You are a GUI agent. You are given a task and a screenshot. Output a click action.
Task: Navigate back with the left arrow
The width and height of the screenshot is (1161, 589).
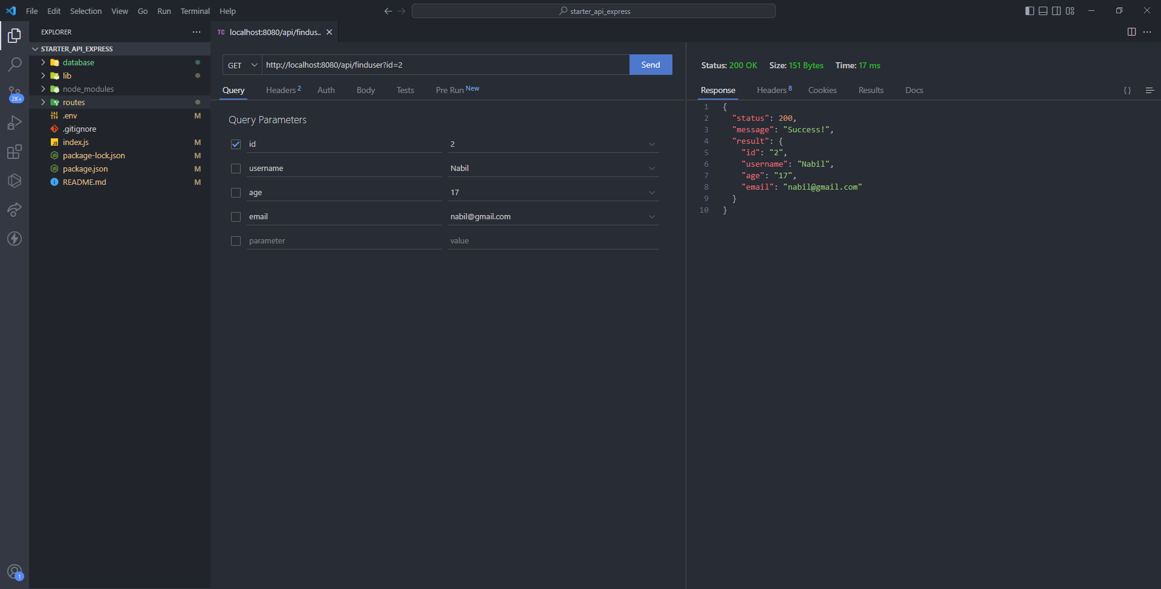click(x=388, y=11)
